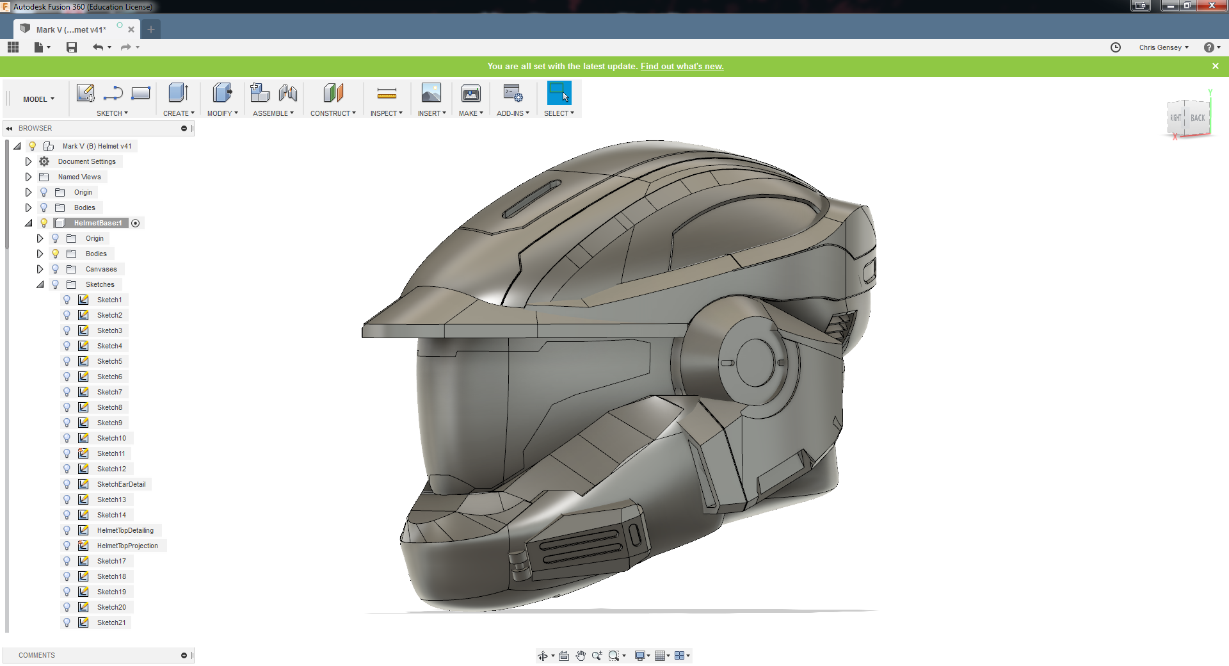The height and width of the screenshot is (666, 1229).
Task: Expand the Canvases folder
Action: [x=40, y=269]
